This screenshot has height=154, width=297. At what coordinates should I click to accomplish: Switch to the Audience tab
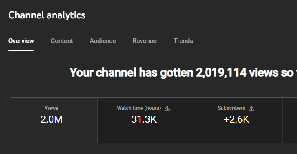(103, 41)
